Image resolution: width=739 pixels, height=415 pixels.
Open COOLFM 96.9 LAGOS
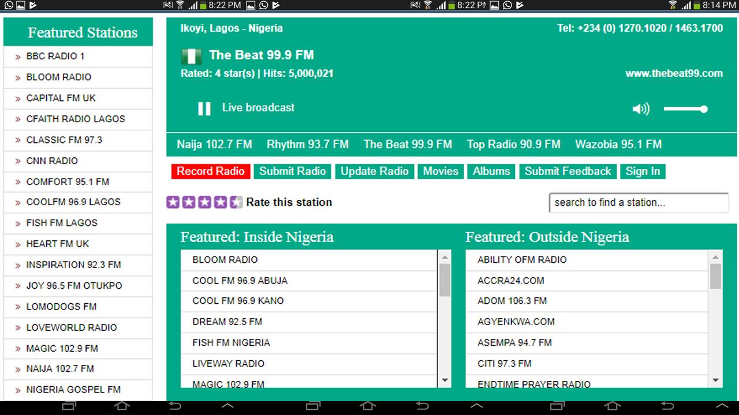[78, 202]
